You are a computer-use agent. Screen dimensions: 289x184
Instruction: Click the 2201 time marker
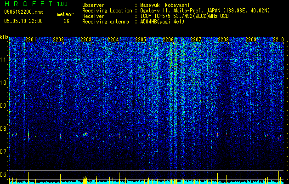tap(31, 40)
